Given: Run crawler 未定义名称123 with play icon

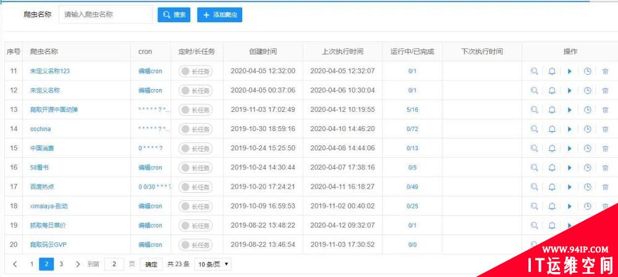Looking at the screenshot, I should pos(570,72).
